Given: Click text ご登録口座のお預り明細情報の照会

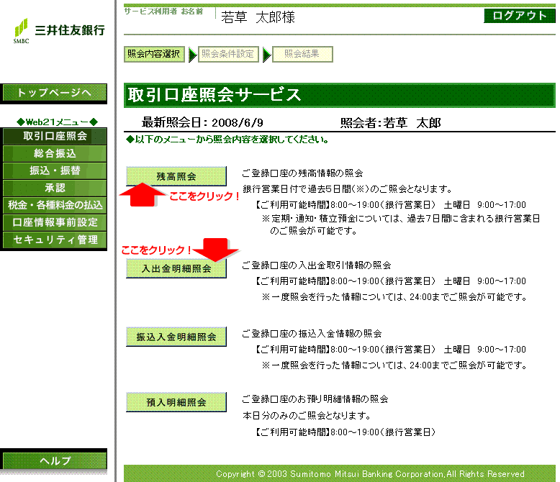Looking at the screenshot, I should [315, 399].
